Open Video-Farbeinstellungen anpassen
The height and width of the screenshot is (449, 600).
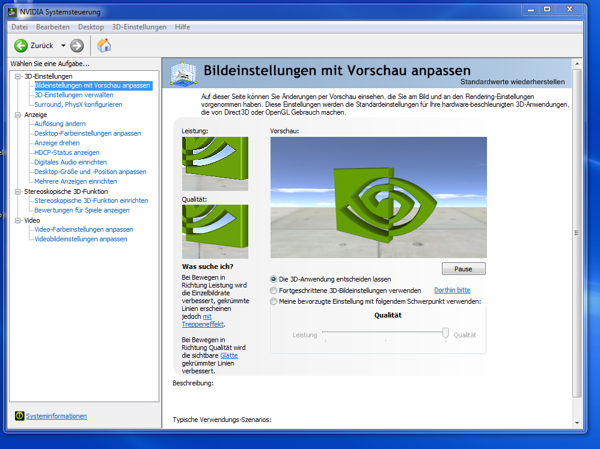point(84,229)
